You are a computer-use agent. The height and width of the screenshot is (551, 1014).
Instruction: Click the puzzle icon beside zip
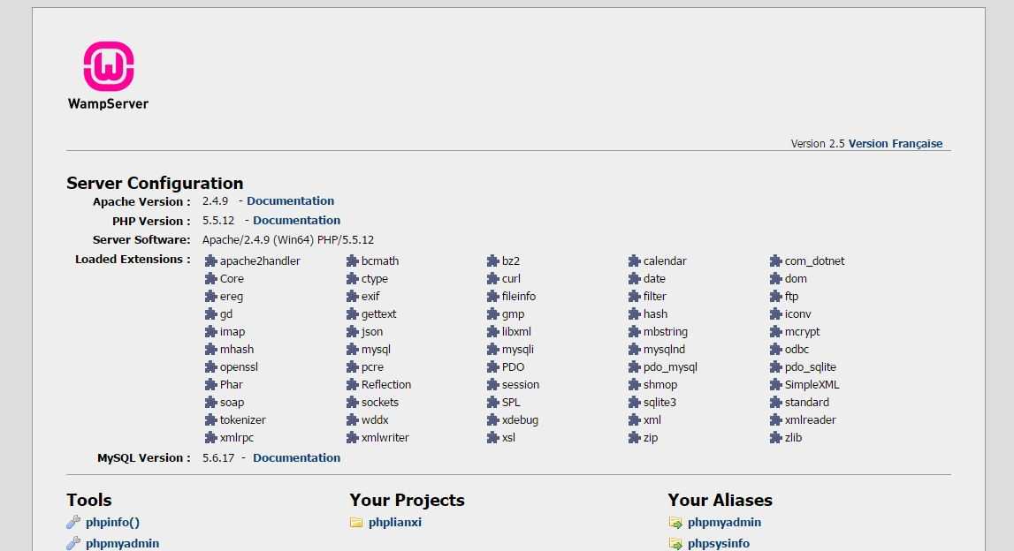click(x=635, y=437)
